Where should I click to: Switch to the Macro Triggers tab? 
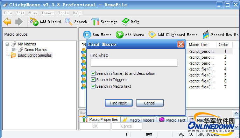click(139, 120)
